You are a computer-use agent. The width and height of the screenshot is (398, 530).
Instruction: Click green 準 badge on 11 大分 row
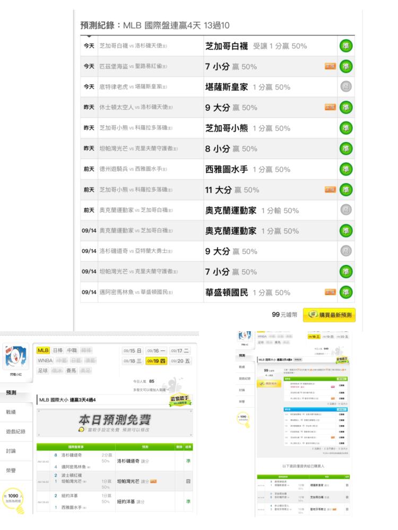[x=346, y=190]
